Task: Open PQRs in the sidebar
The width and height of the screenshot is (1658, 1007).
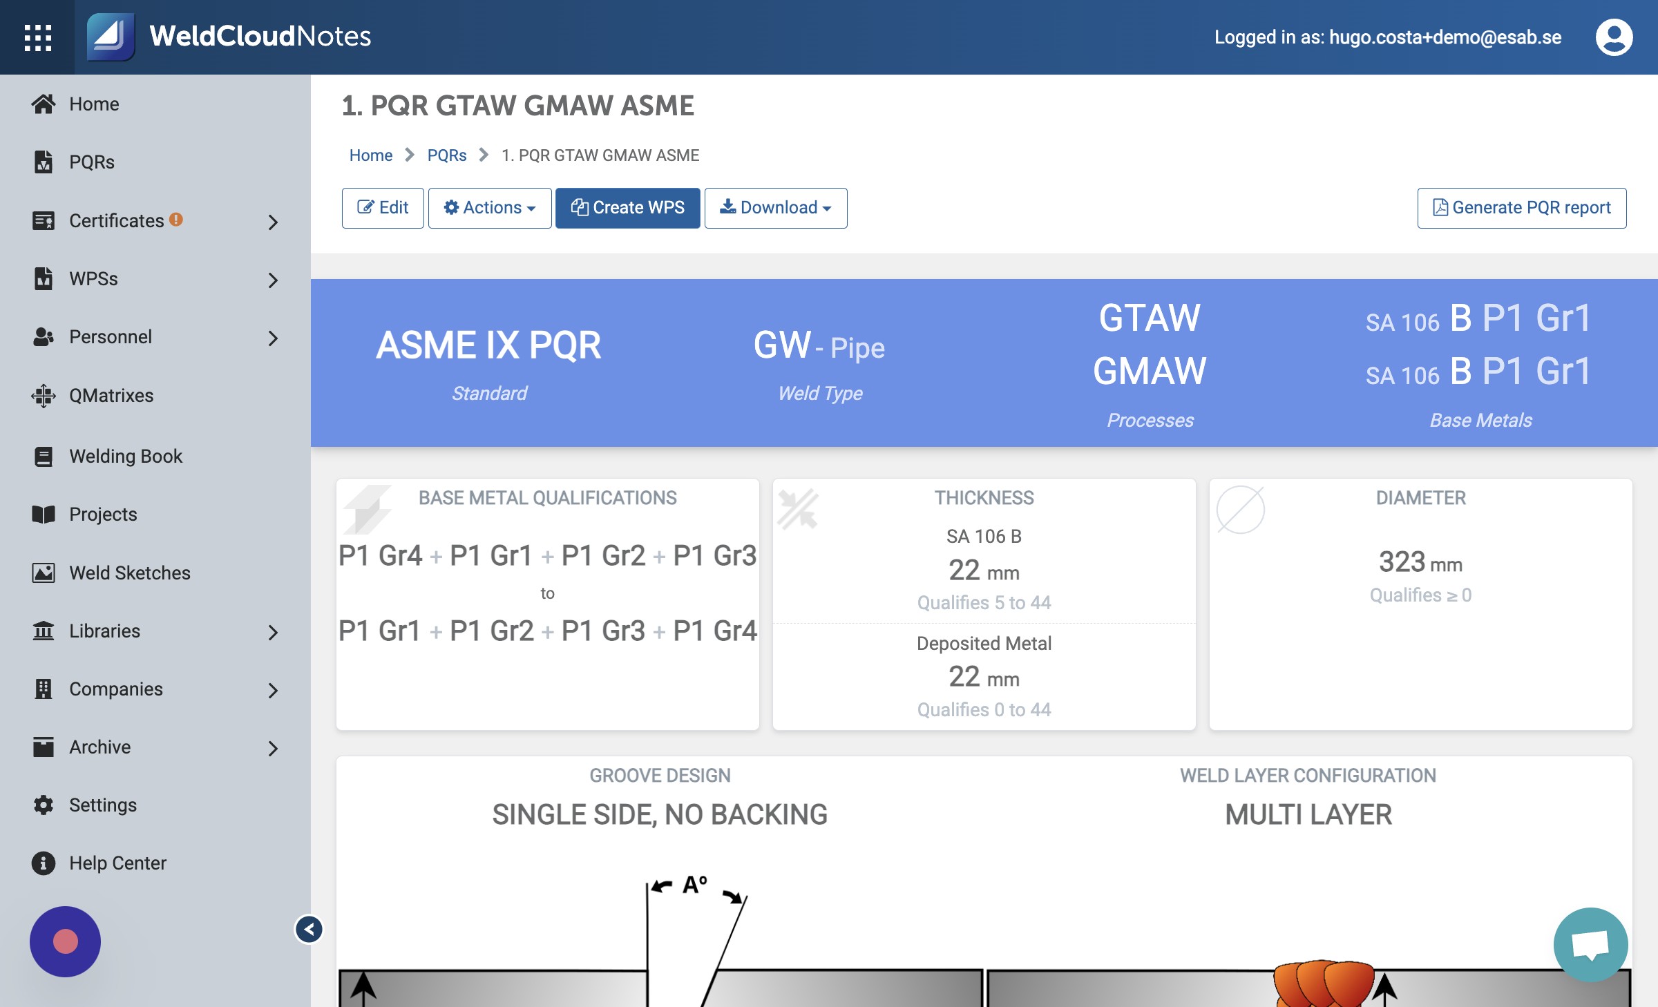Action: (92, 162)
